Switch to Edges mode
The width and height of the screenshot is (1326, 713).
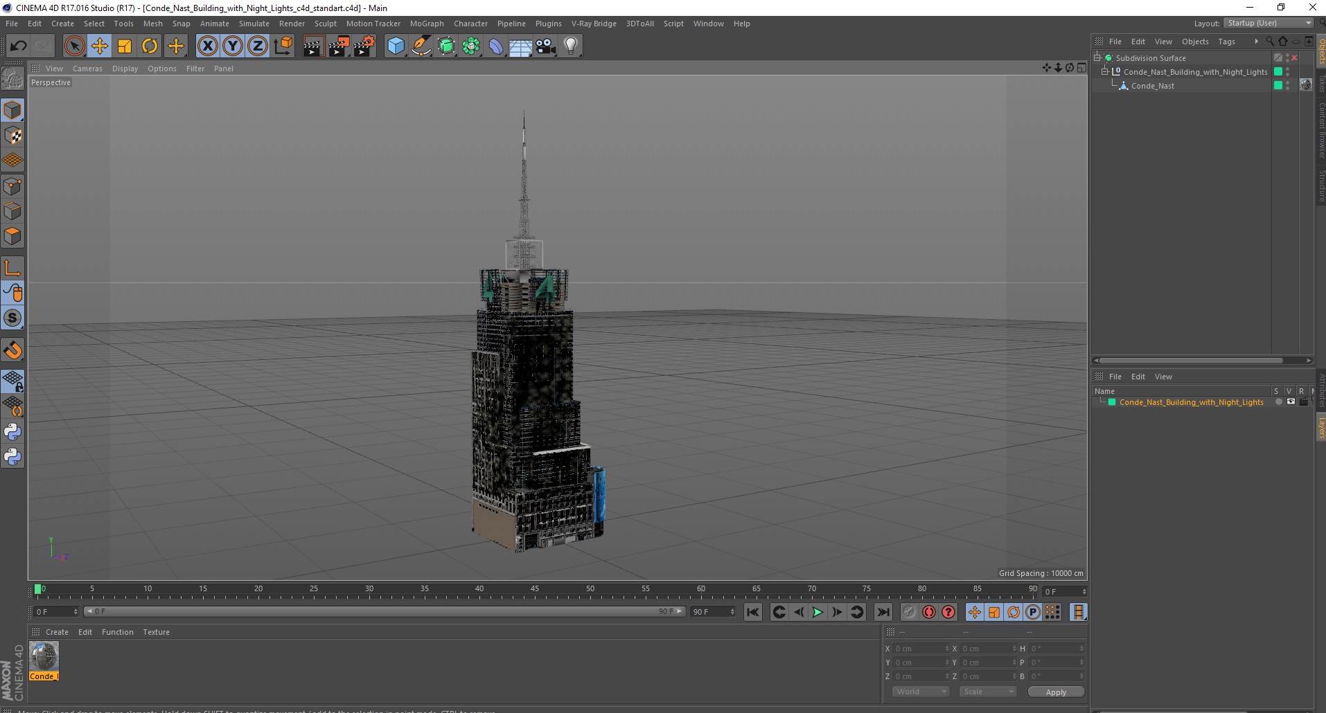coord(12,211)
